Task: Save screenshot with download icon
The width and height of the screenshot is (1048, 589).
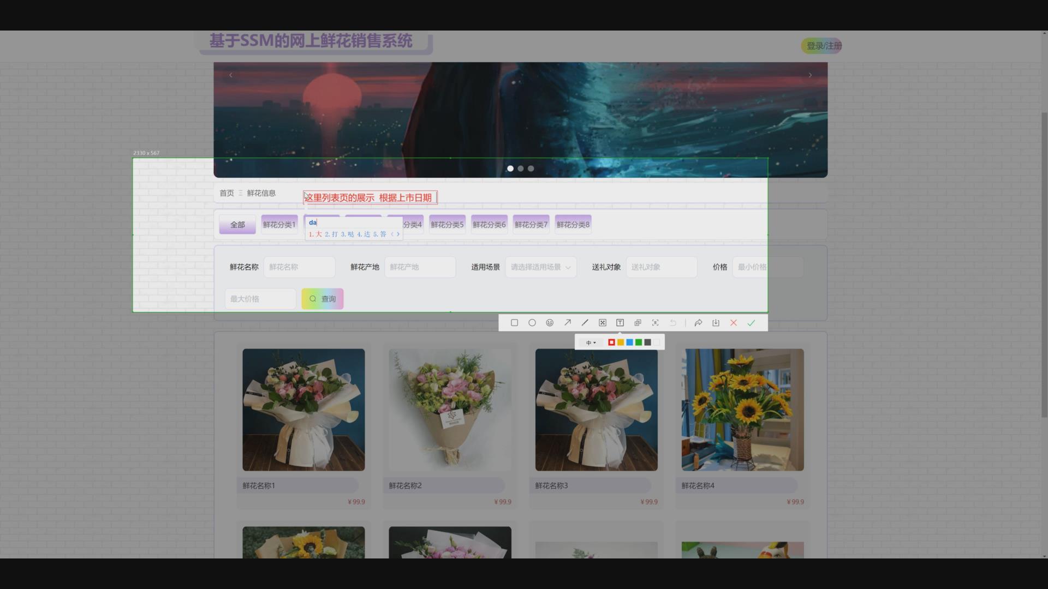Action: [x=716, y=323]
